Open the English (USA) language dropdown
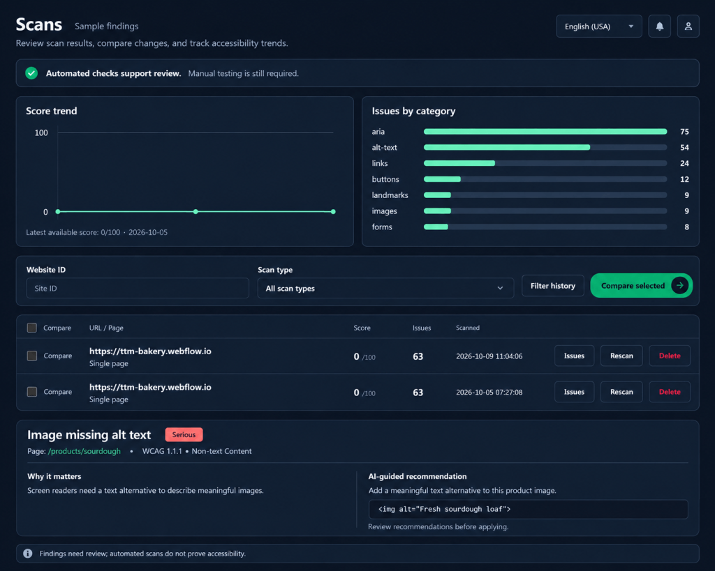 tap(598, 26)
